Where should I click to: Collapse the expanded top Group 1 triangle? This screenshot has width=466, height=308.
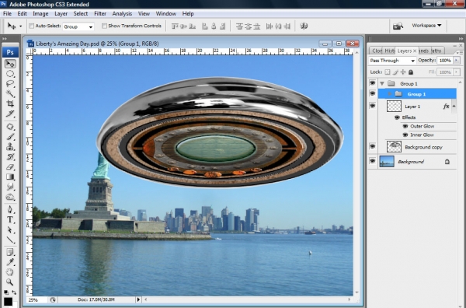pos(382,84)
